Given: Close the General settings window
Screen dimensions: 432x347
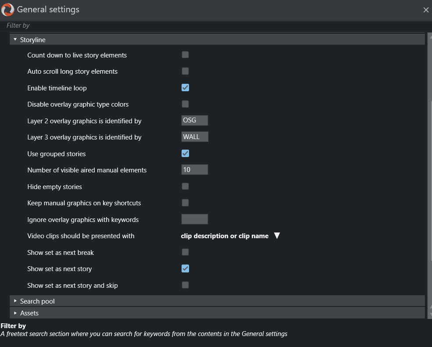Looking at the screenshot, I should (425, 10).
